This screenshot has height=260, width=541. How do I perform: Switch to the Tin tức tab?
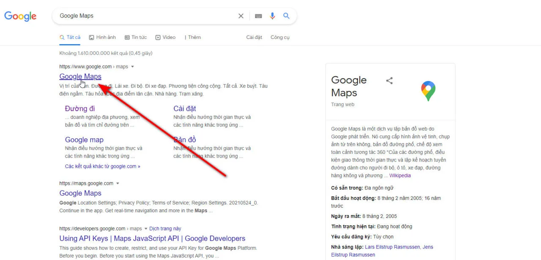[136, 37]
